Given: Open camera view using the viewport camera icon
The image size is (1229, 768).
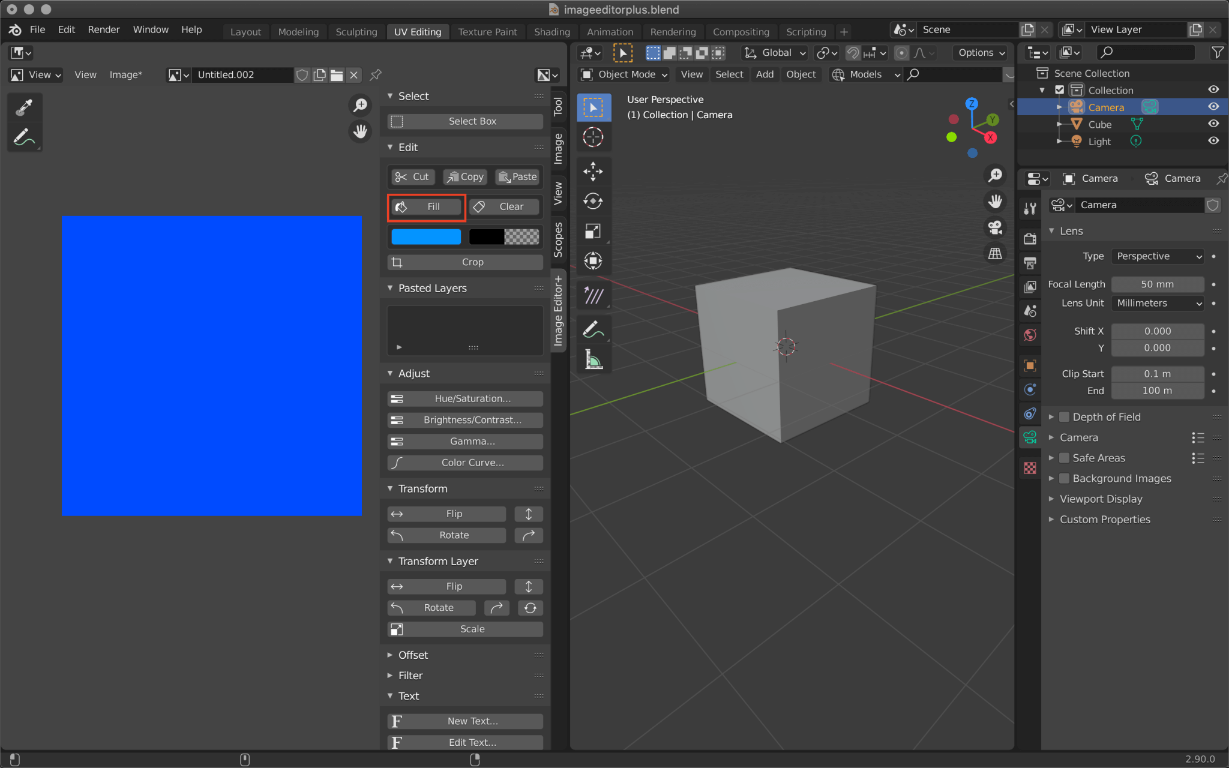Looking at the screenshot, I should pyautogui.click(x=994, y=227).
